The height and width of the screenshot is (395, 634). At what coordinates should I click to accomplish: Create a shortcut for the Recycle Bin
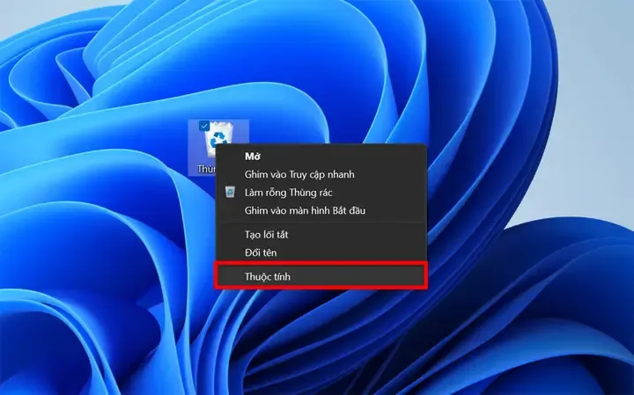(x=267, y=234)
